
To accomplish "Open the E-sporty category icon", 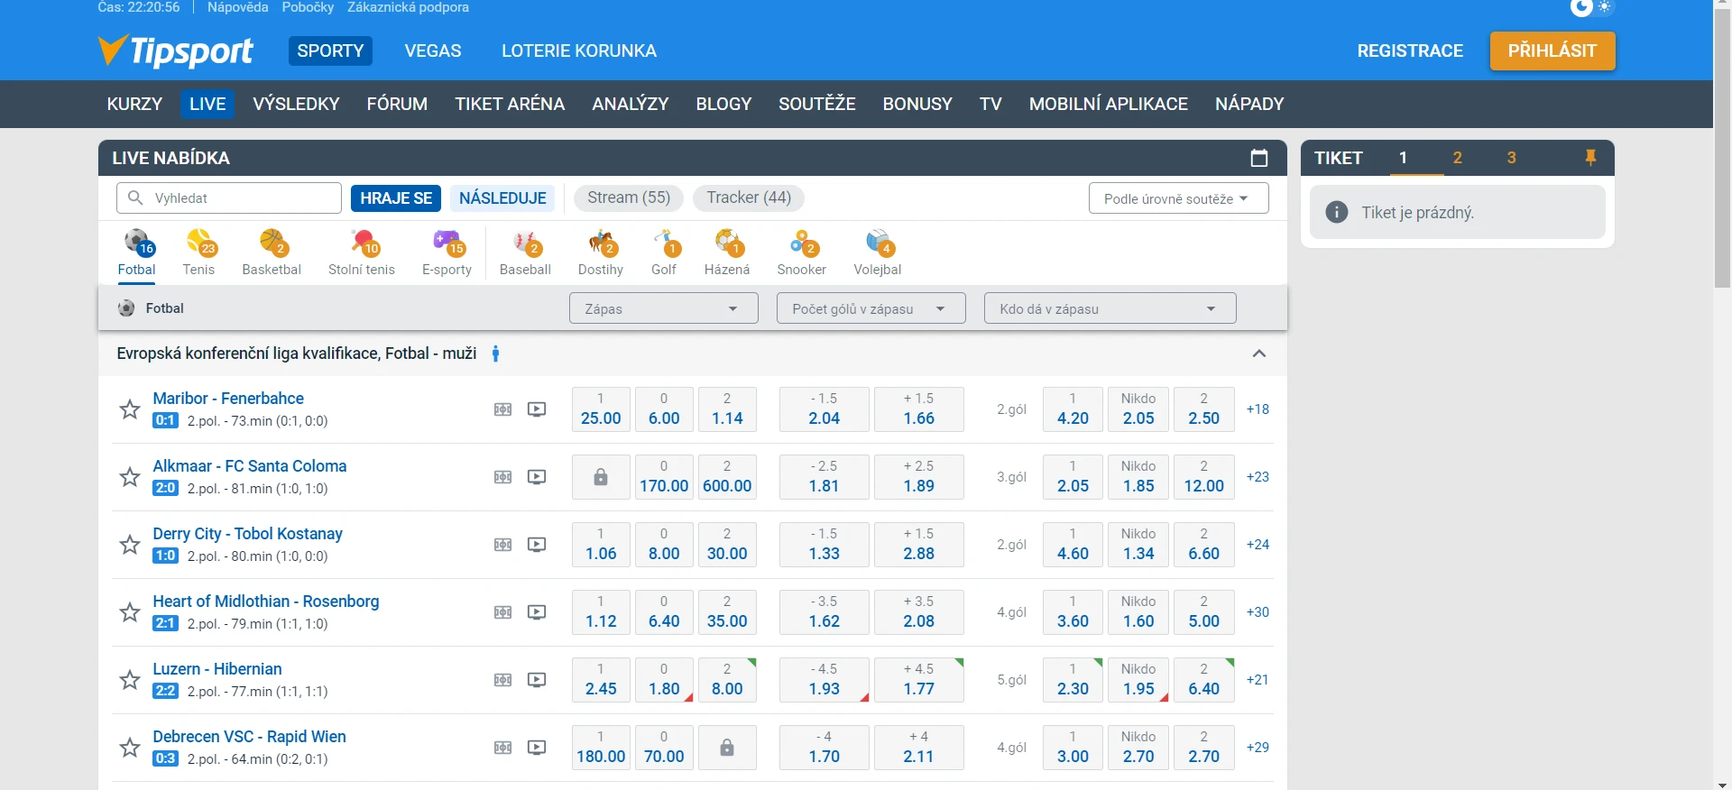I will point(447,252).
